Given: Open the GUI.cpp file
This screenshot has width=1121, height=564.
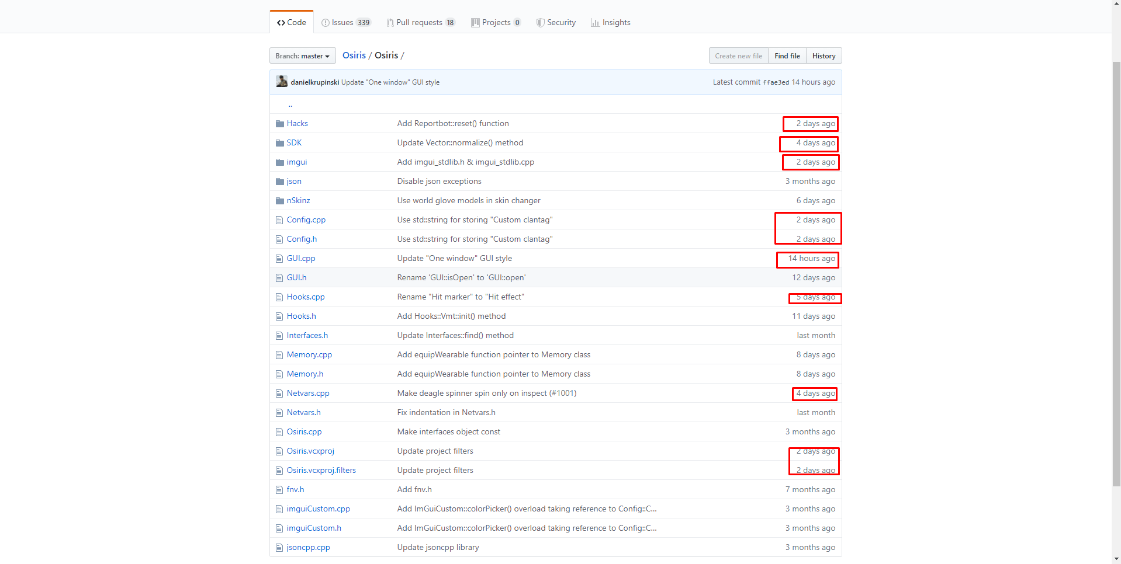Looking at the screenshot, I should (x=300, y=258).
